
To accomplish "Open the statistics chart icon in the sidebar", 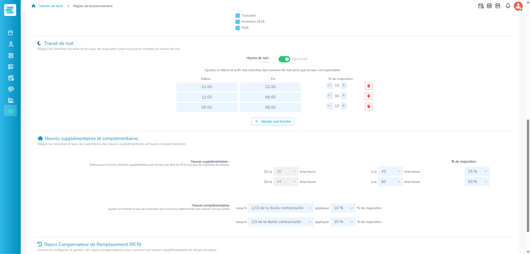I will [10, 100].
